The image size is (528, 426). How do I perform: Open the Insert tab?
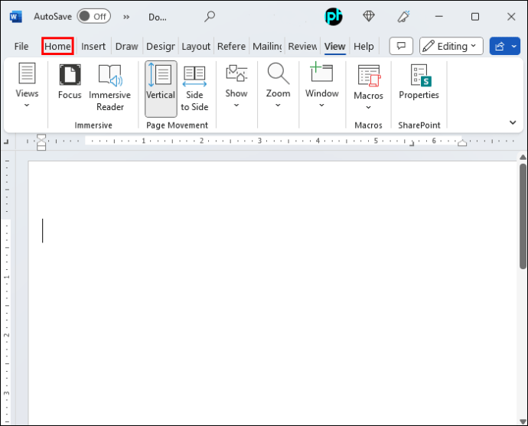[x=93, y=46]
